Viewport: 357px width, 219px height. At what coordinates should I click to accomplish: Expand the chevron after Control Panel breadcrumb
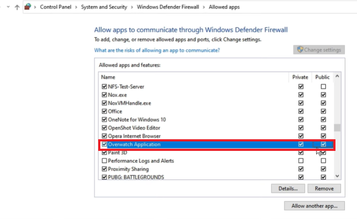click(x=77, y=7)
